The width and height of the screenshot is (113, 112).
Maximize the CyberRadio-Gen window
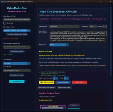105,2
